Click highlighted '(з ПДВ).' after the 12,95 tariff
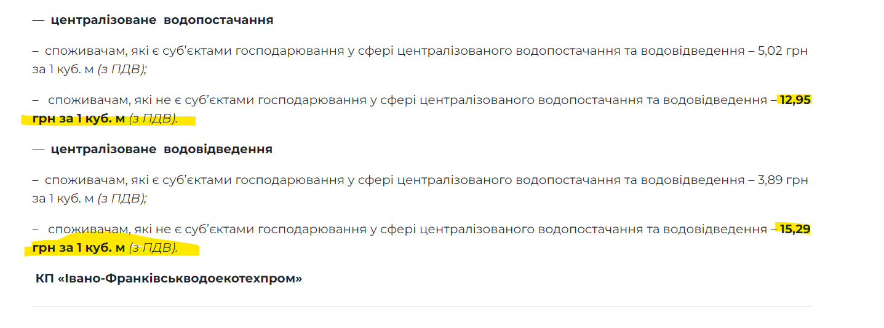 coord(153,119)
